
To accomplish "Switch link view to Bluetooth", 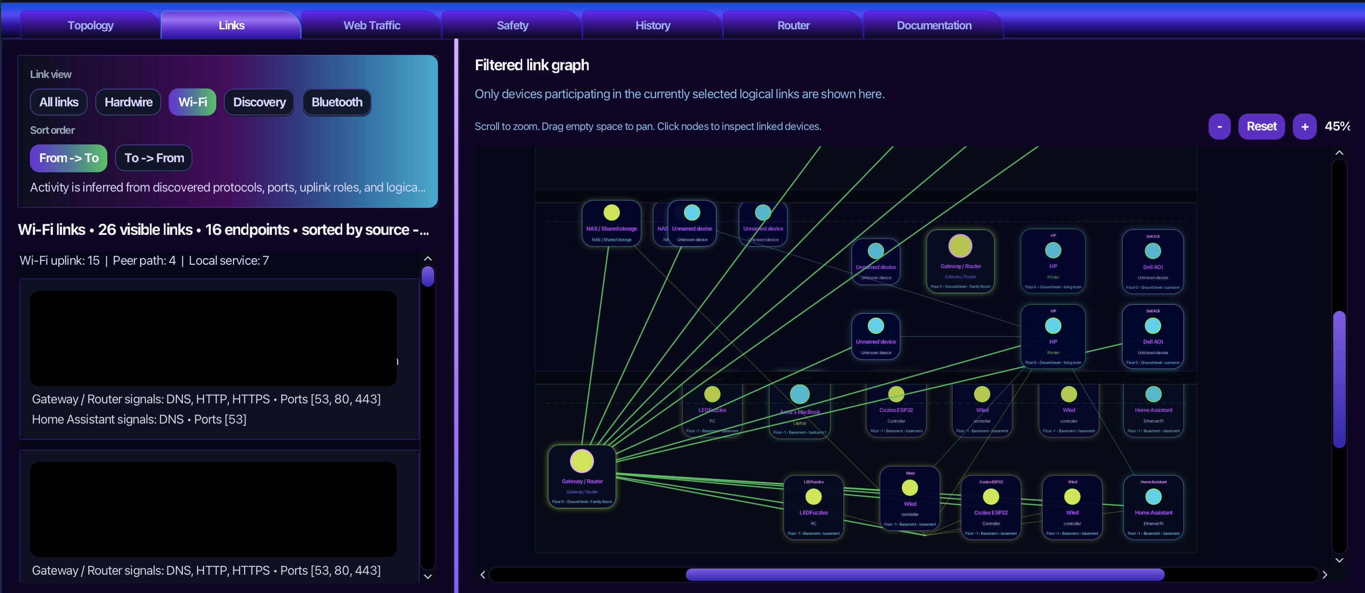I will click(x=336, y=102).
